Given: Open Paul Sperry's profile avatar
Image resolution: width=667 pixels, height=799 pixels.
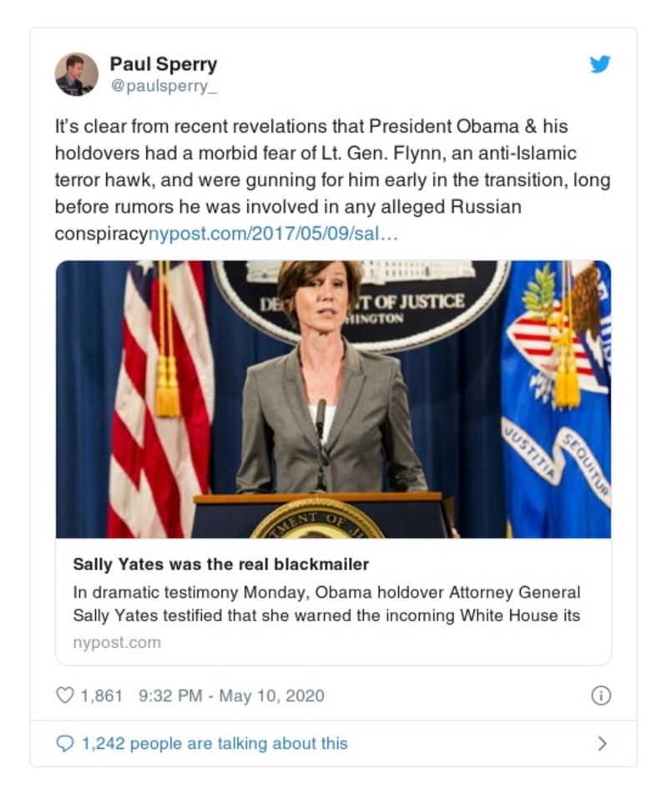Looking at the screenshot, I should tap(77, 73).
